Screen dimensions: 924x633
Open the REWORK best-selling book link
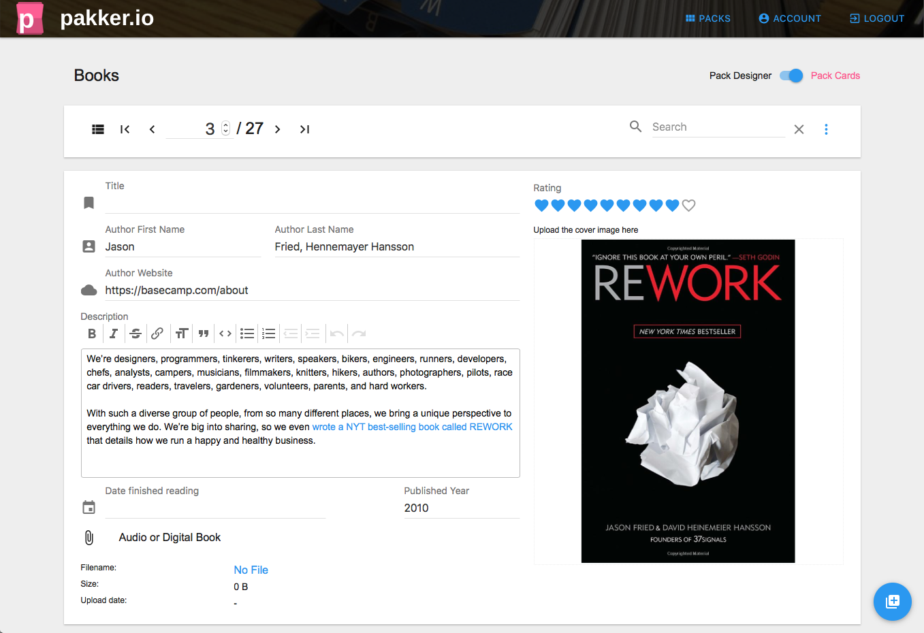point(412,427)
